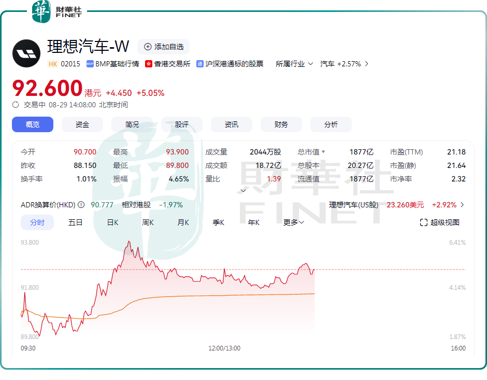Viewport: 487px width, 380px height.
Task: Click the red intraday price line peak
Action: coord(129,242)
